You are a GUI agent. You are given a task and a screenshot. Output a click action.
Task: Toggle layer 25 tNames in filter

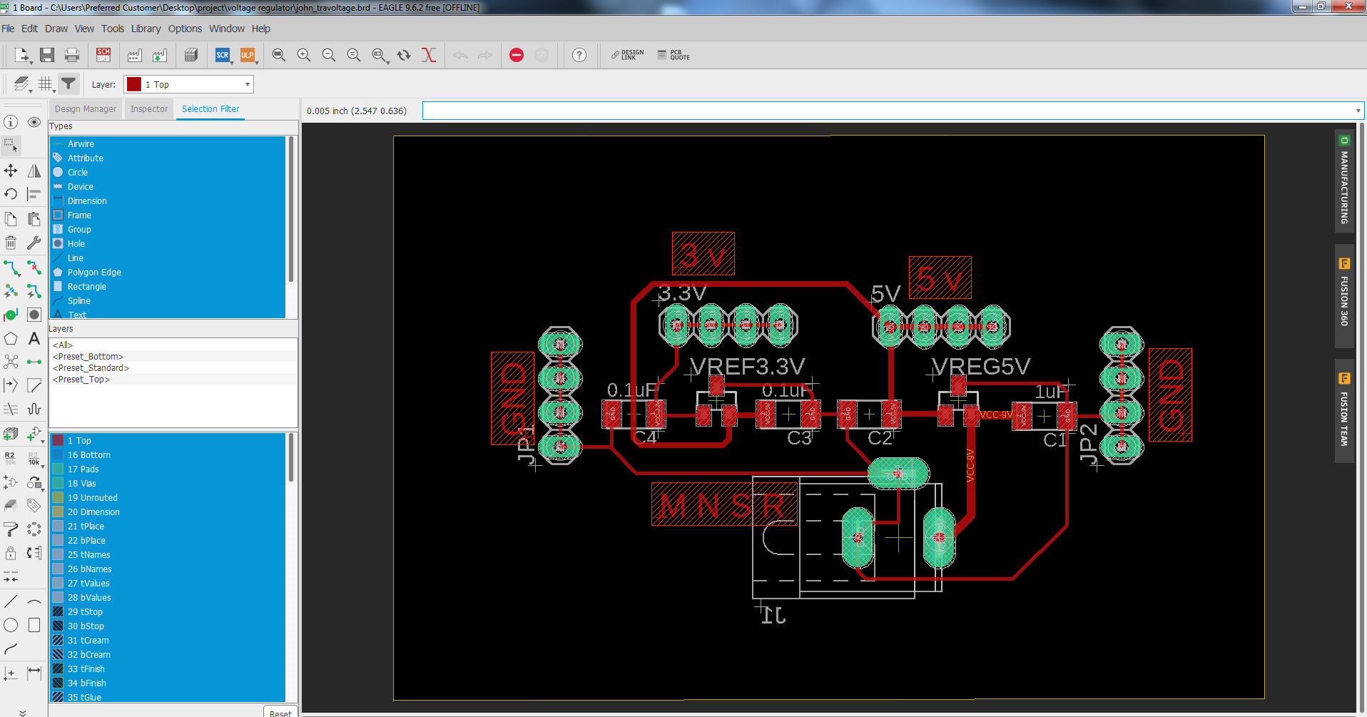(168, 554)
